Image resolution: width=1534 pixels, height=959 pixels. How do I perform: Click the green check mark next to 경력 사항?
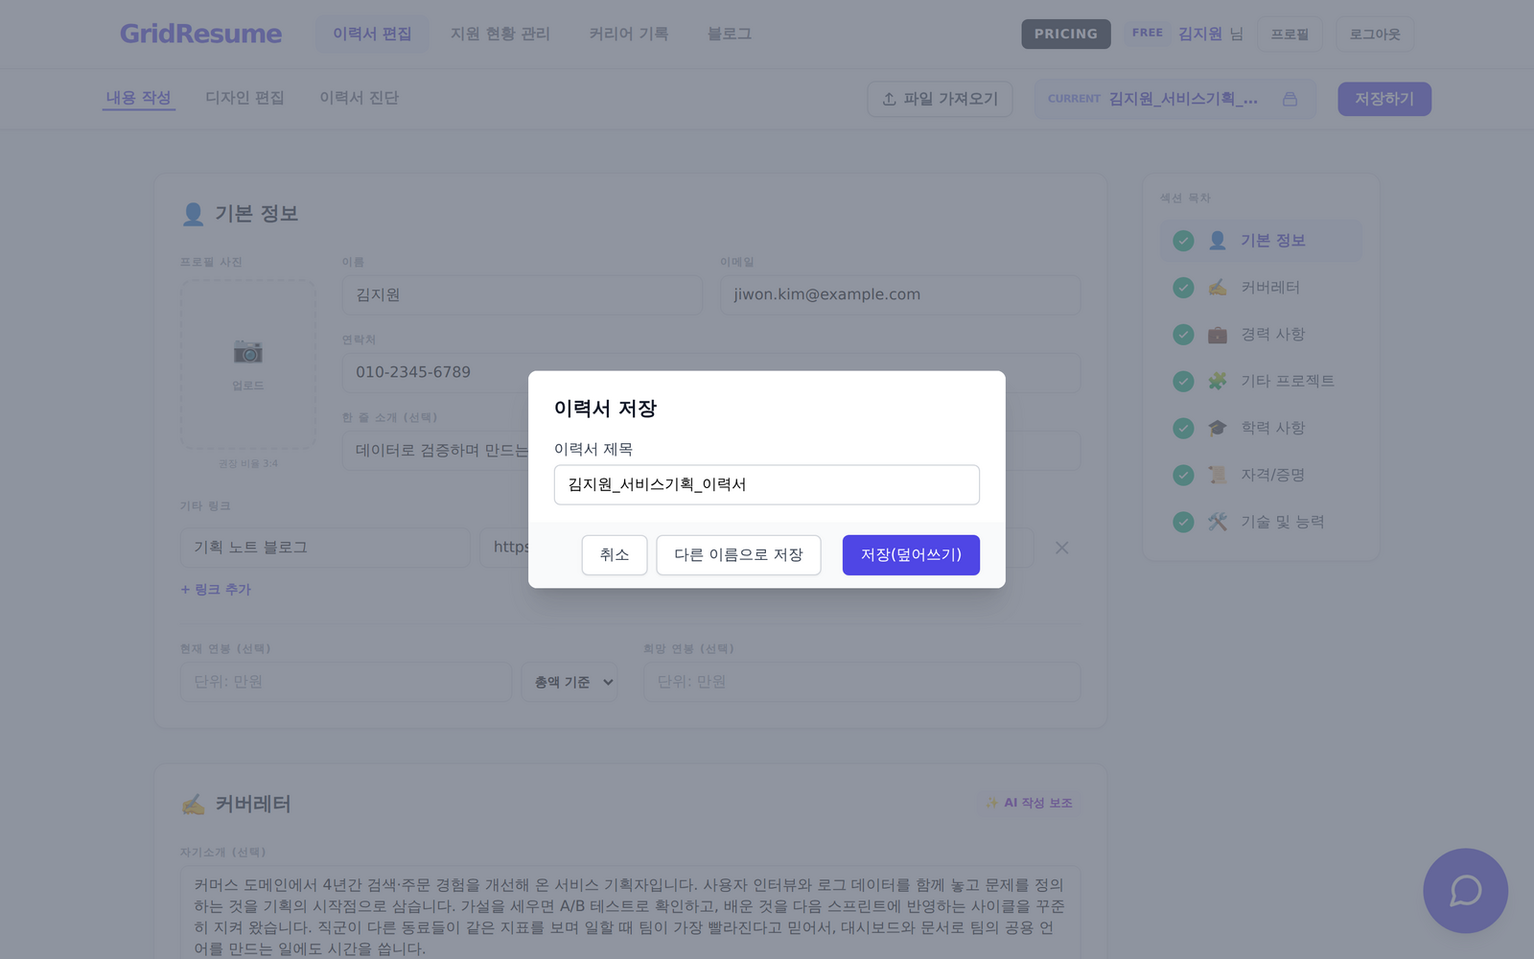(x=1183, y=334)
